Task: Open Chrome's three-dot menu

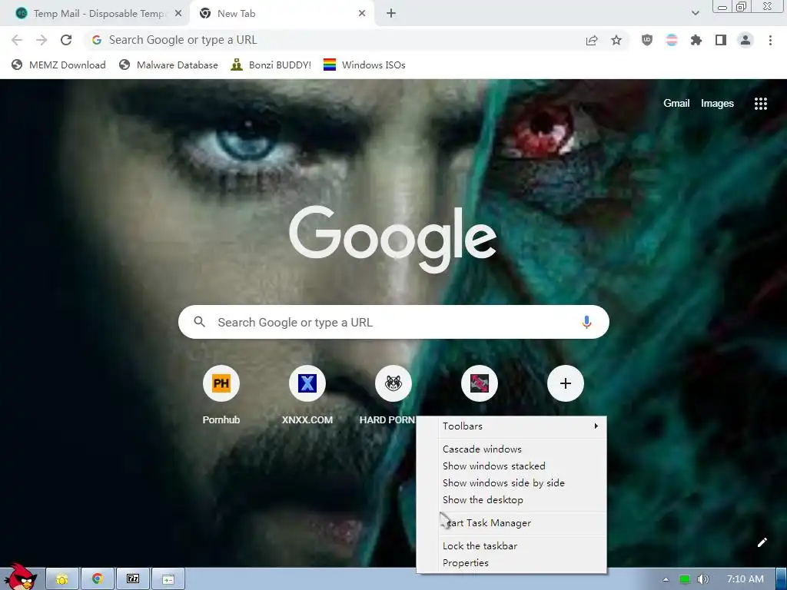Action: click(x=770, y=40)
